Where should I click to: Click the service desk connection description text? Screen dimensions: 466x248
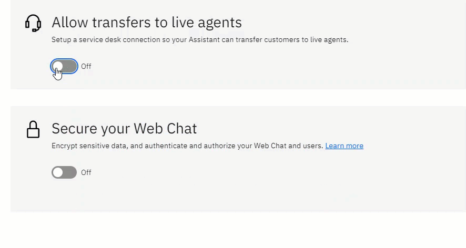coord(200,40)
